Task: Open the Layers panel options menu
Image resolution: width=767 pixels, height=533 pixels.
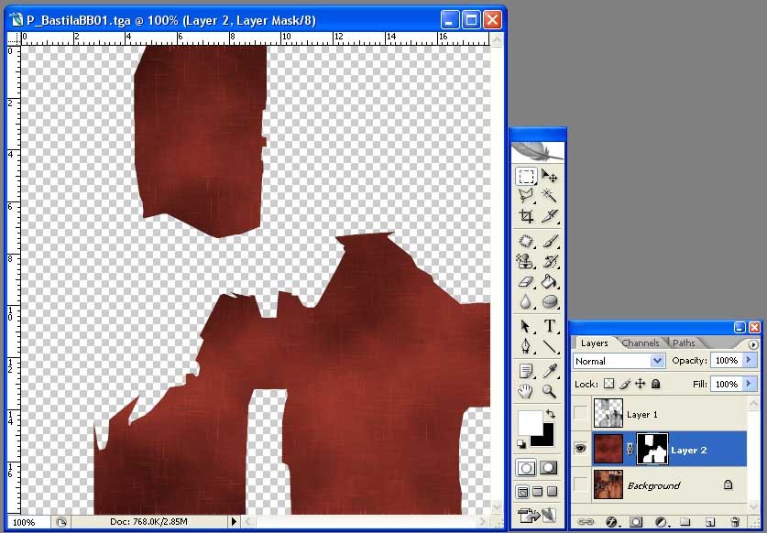Action: (753, 344)
